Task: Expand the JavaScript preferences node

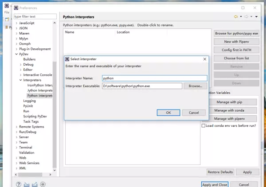Action: point(16,23)
